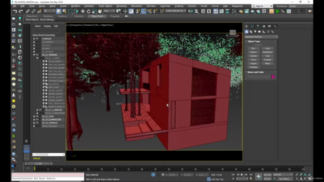Switch to the Object Paint ribbon tab
Screen dimensions: 324x182
(97, 16)
